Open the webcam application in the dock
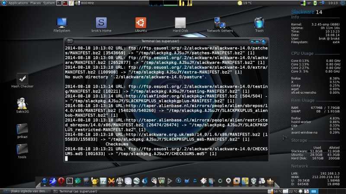The image size is (346, 194). 228,181
